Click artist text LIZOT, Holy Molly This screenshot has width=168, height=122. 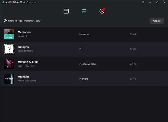[26, 66]
